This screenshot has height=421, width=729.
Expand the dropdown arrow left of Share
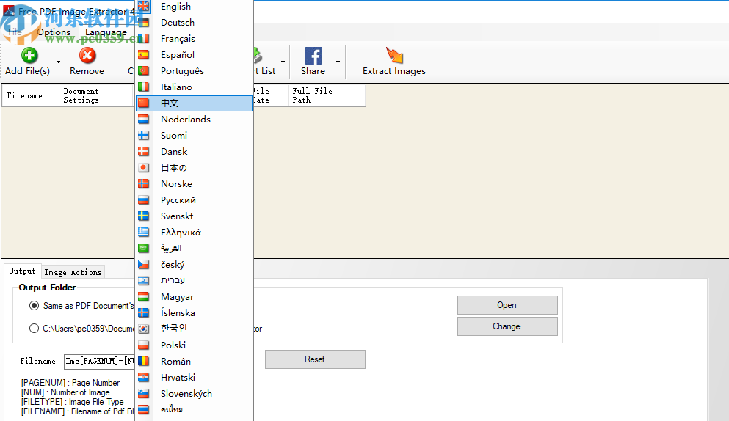(x=283, y=62)
